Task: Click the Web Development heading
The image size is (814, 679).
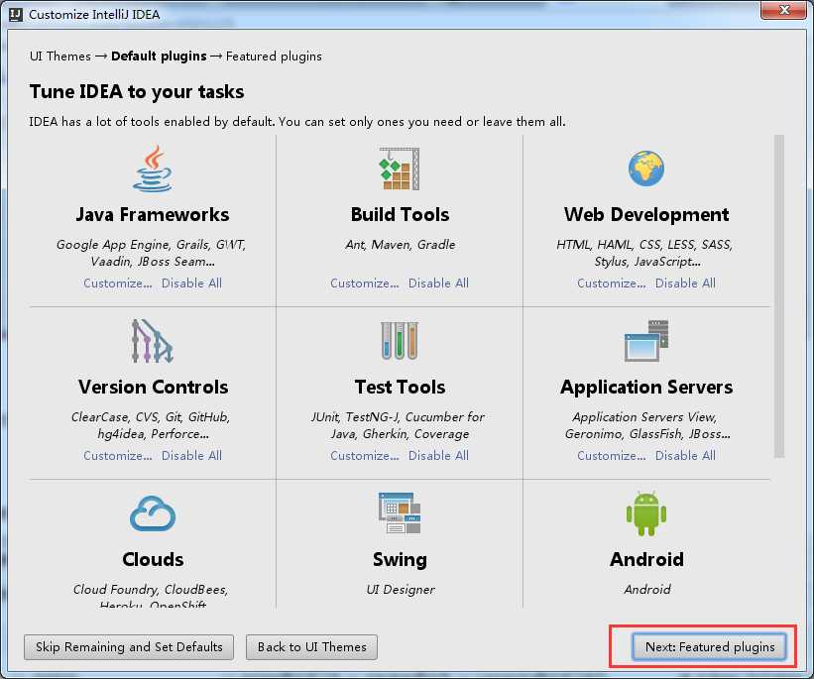Action: point(646,214)
